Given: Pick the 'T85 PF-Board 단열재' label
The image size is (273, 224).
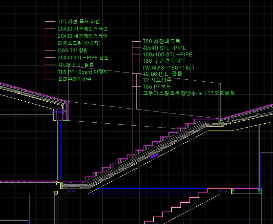Looking at the screenshot, I should pos(83,72).
